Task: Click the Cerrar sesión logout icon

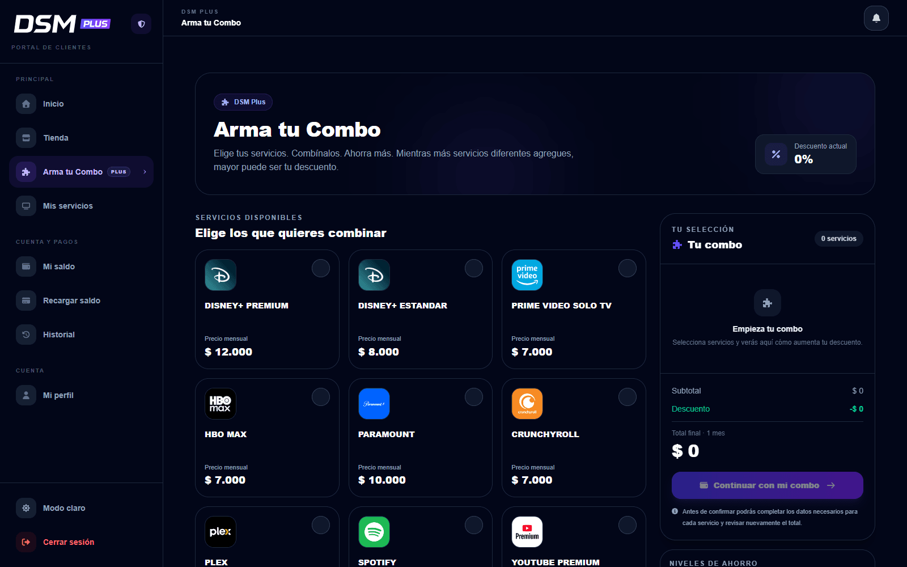Action: pos(26,542)
